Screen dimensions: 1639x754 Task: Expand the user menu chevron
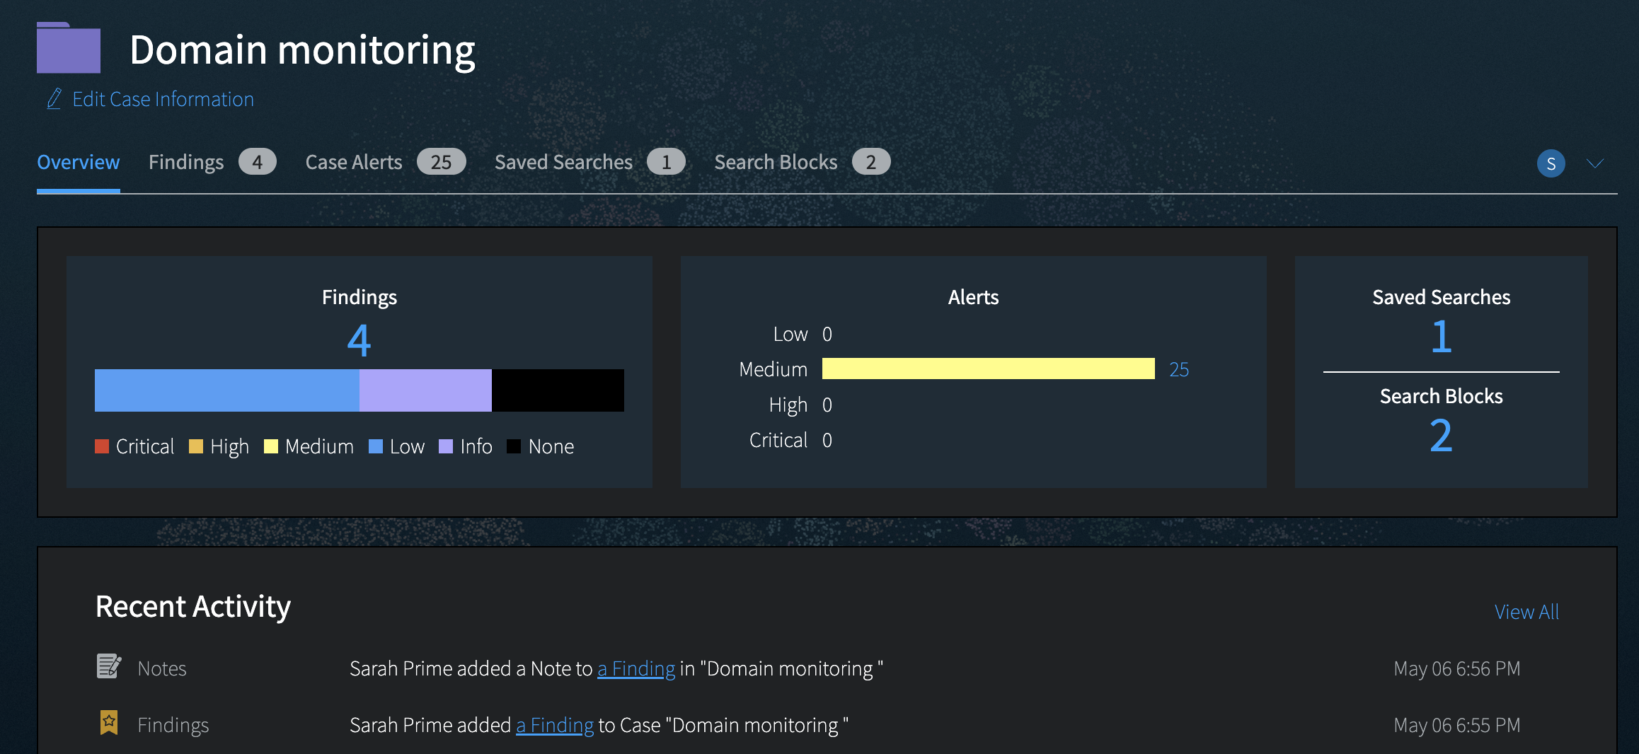coord(1595,163)
